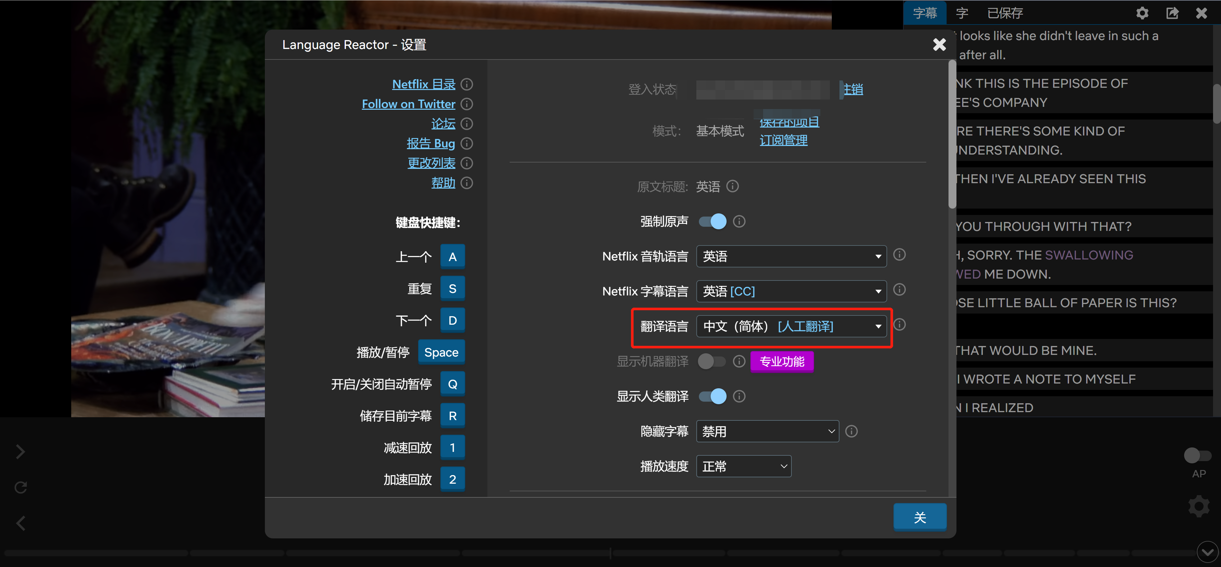Click info icon next to 更改列表
Image resolution: width=1221 pixels, height=567 pixels.
pyautogui.click(x=467, y=163)
